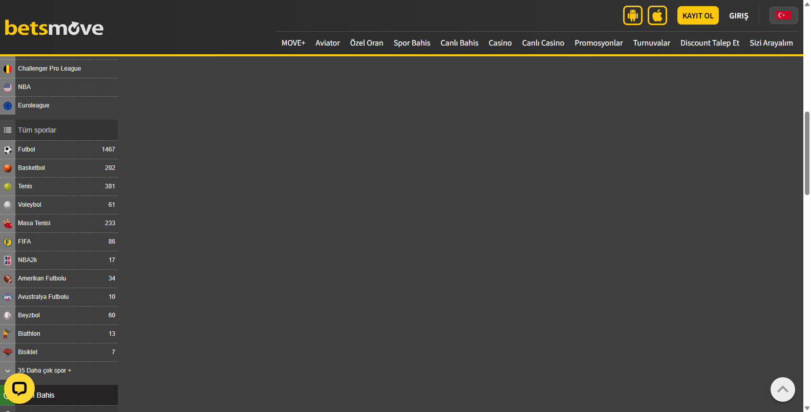The width and height of the screenshot is (811, 412).
Task: Open the Turkish flag language selector
Action: (783, 15)
